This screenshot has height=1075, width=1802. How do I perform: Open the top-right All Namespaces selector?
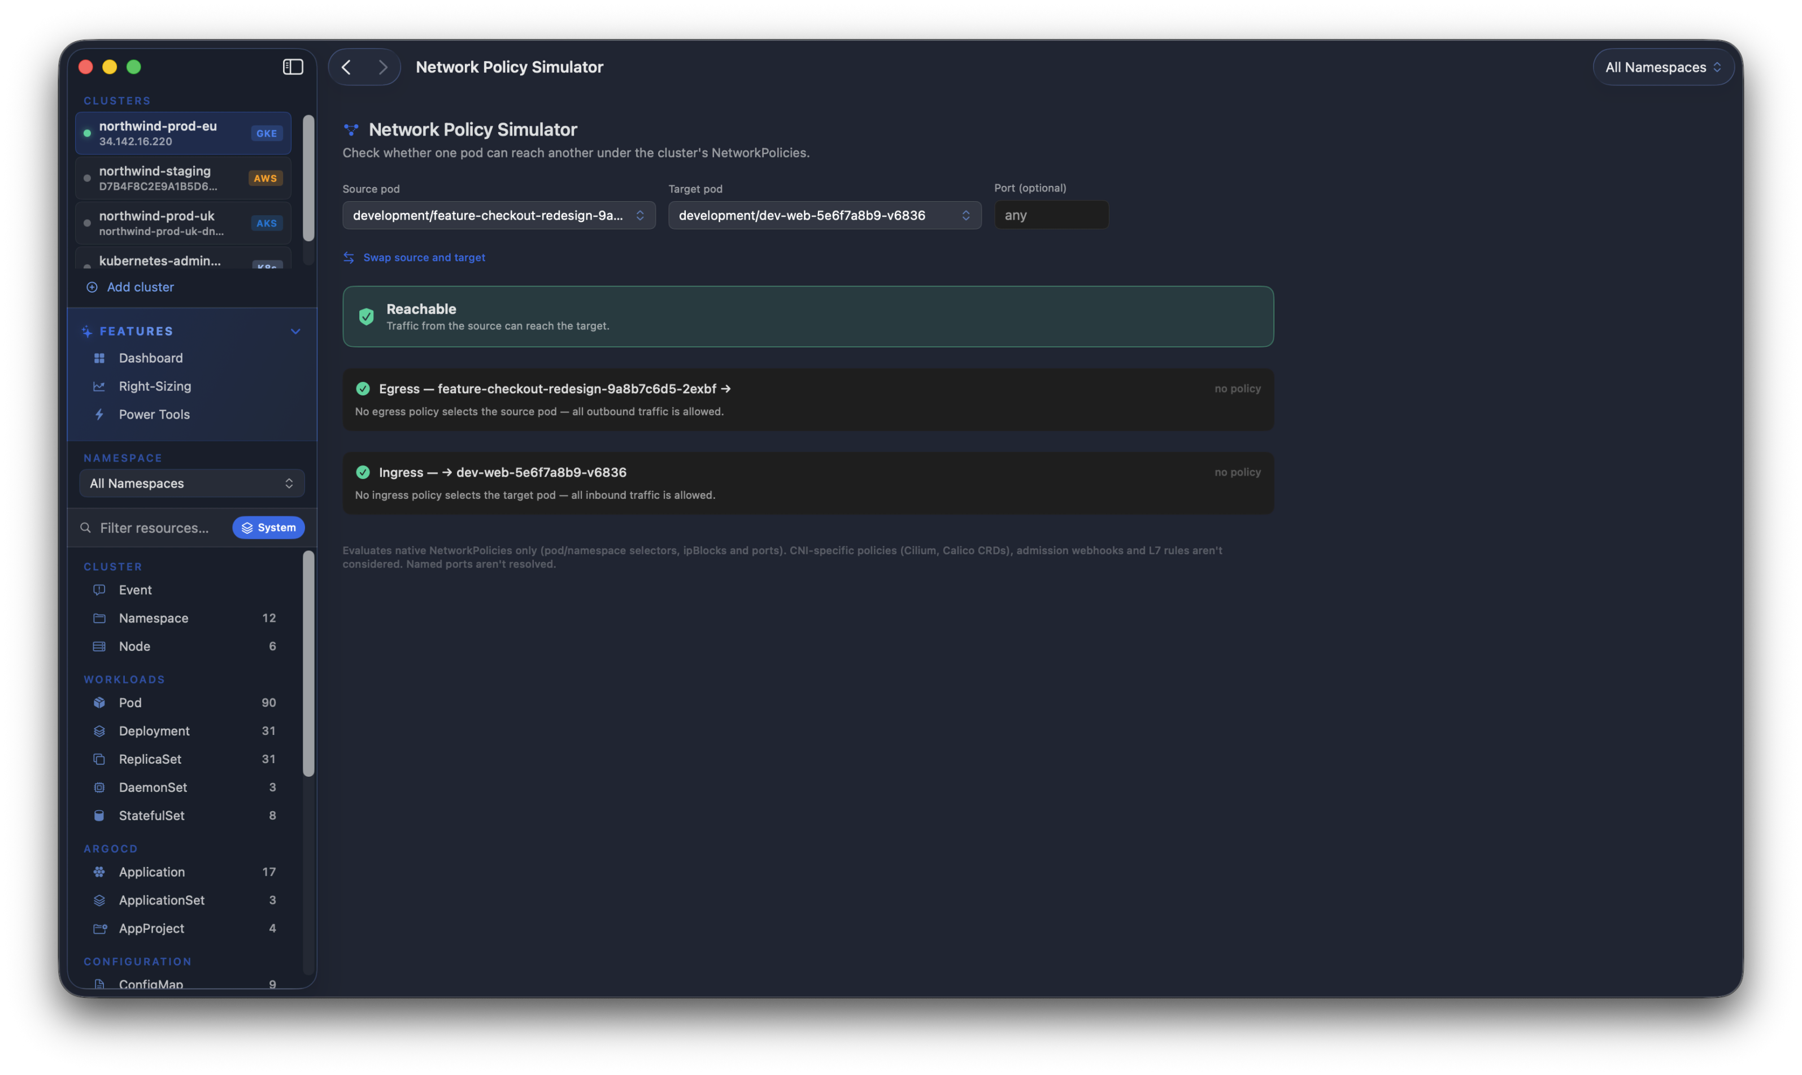1663,67
